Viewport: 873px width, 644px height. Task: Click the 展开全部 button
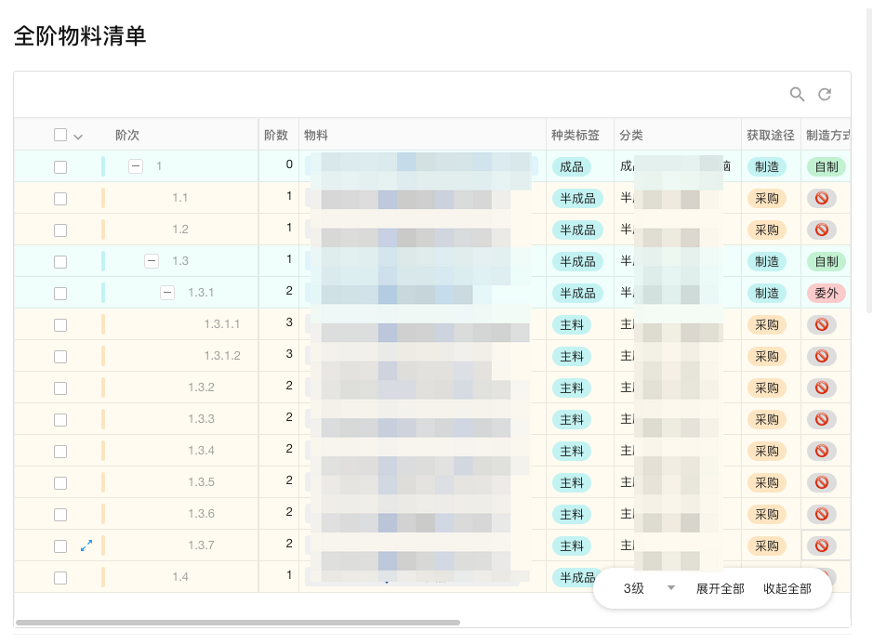721,588
